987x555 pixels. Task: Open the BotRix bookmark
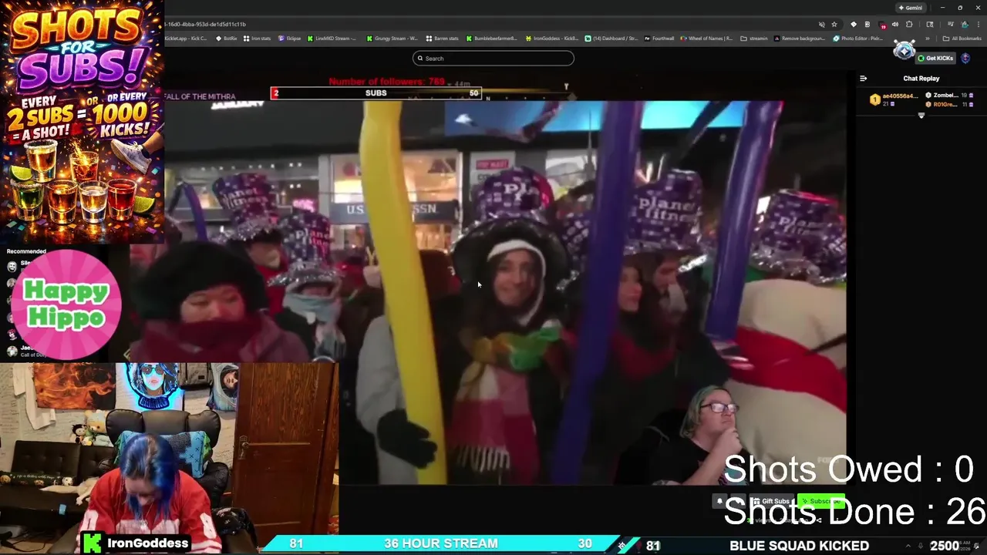click(227, 39)
